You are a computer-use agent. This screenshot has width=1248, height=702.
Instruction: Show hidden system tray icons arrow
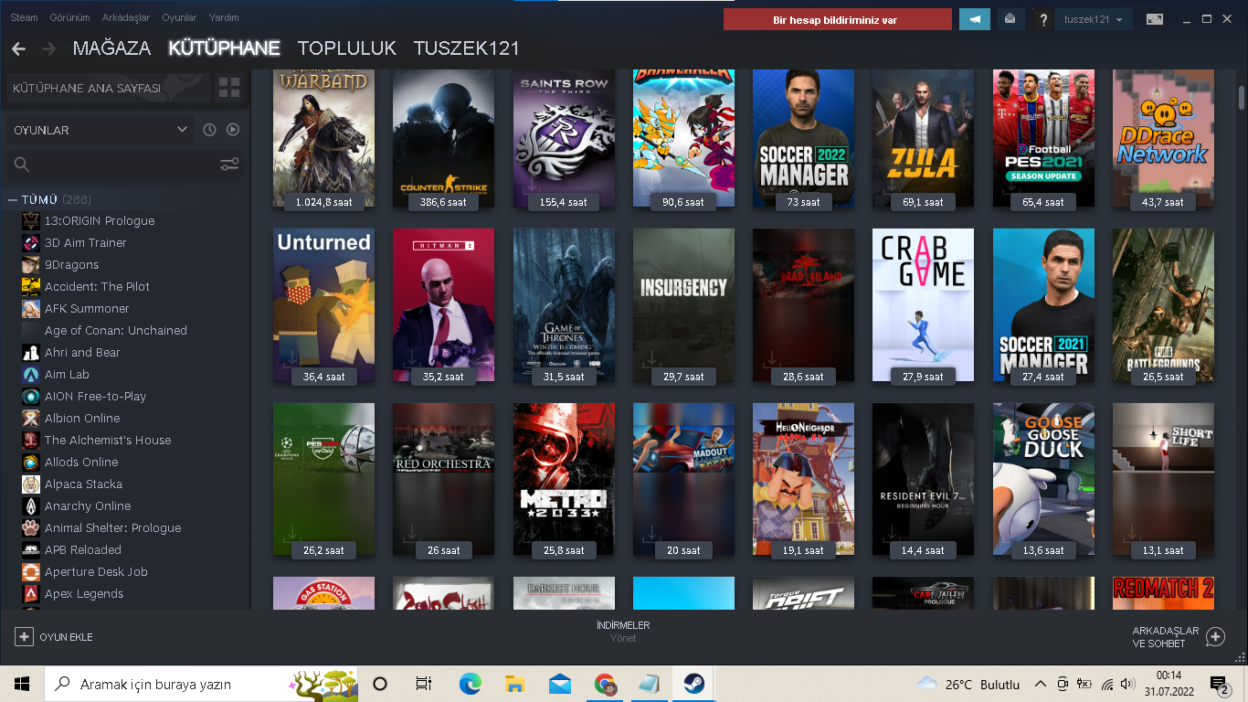pyautogui.click(x=1040, y=684)
